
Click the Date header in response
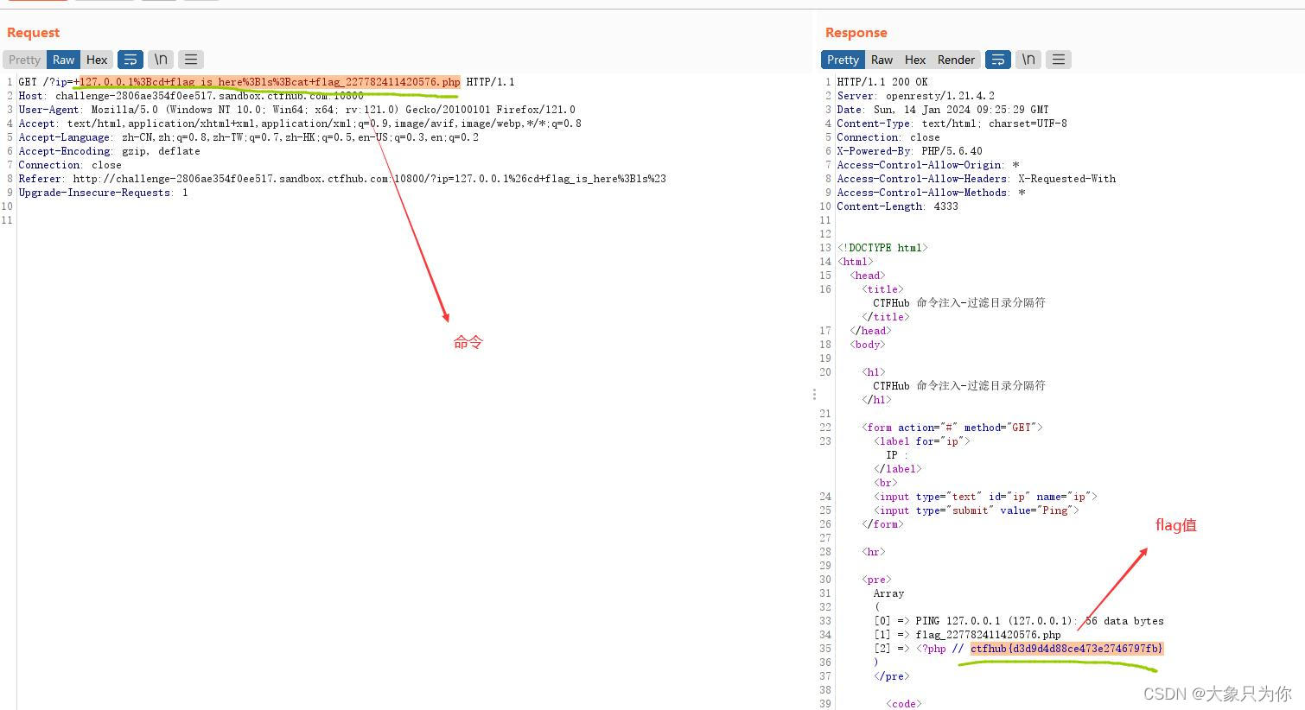(942, 110)
